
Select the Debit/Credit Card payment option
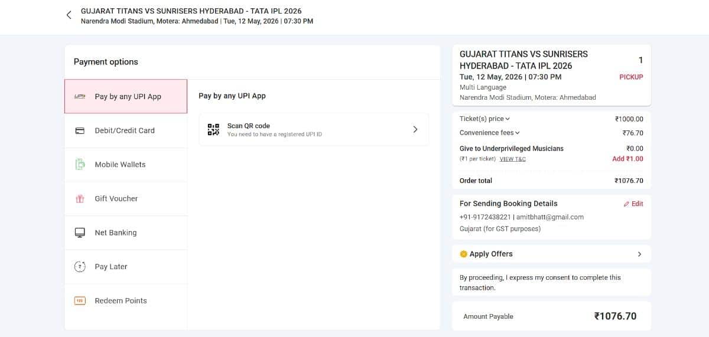126,130
